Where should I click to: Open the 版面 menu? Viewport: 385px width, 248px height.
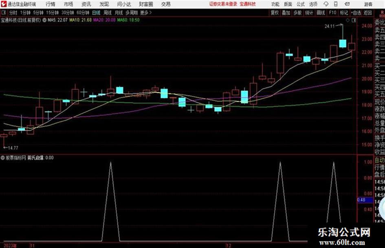point(288,4)
